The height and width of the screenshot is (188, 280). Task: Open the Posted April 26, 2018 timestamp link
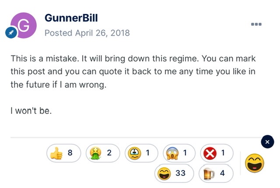coord(87,33)
